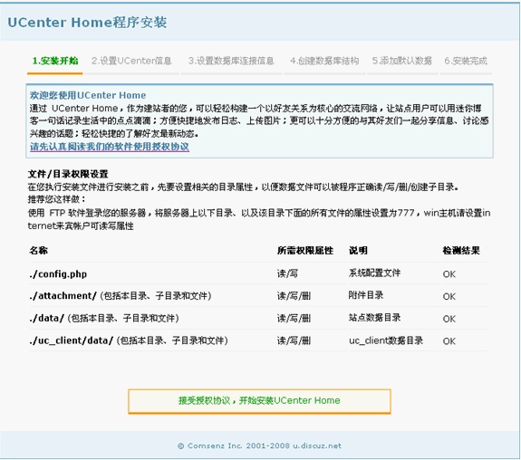Click the 检测结果 column header
521x460 pixels.
(x=461, y=251)
